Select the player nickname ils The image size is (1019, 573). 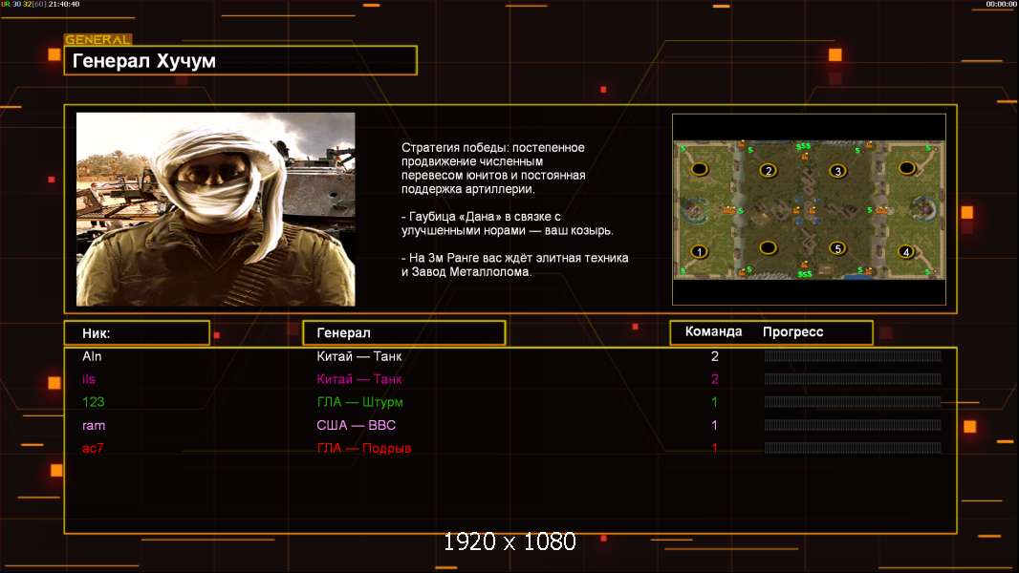click(89, 379)
